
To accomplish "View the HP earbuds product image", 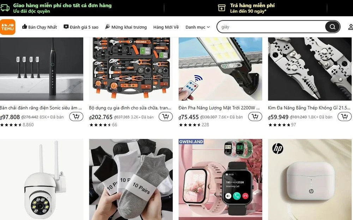I will [x=310, y=180].
